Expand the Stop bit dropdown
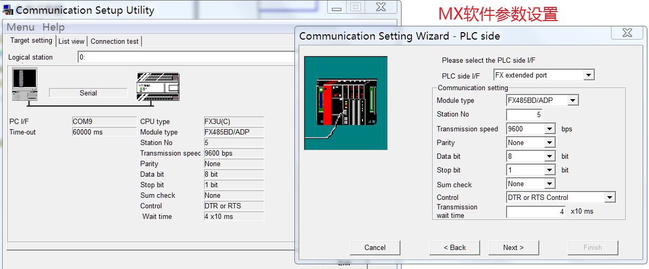 coord(550,170)
